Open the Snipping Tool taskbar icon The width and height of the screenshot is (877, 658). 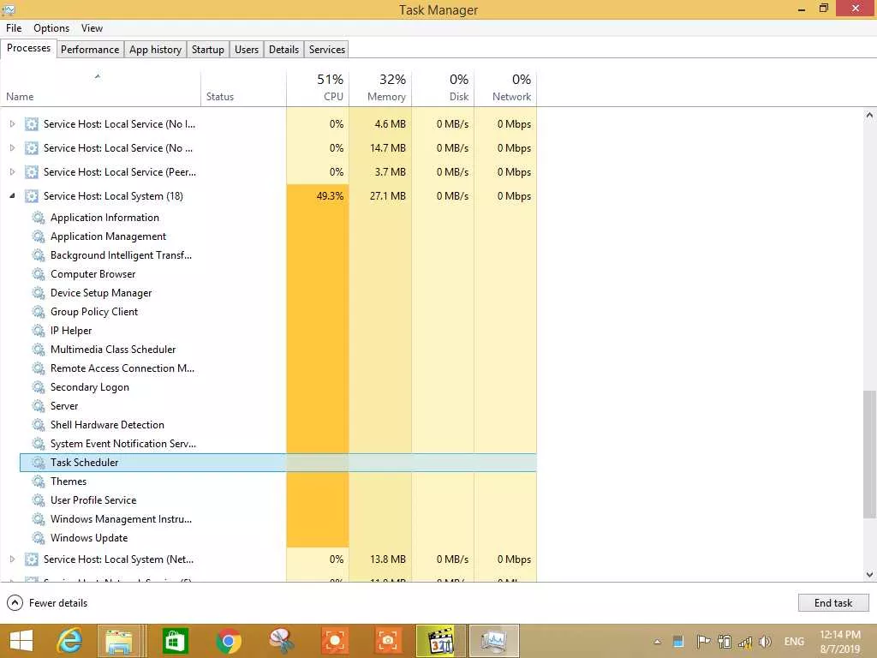point(281,641)
